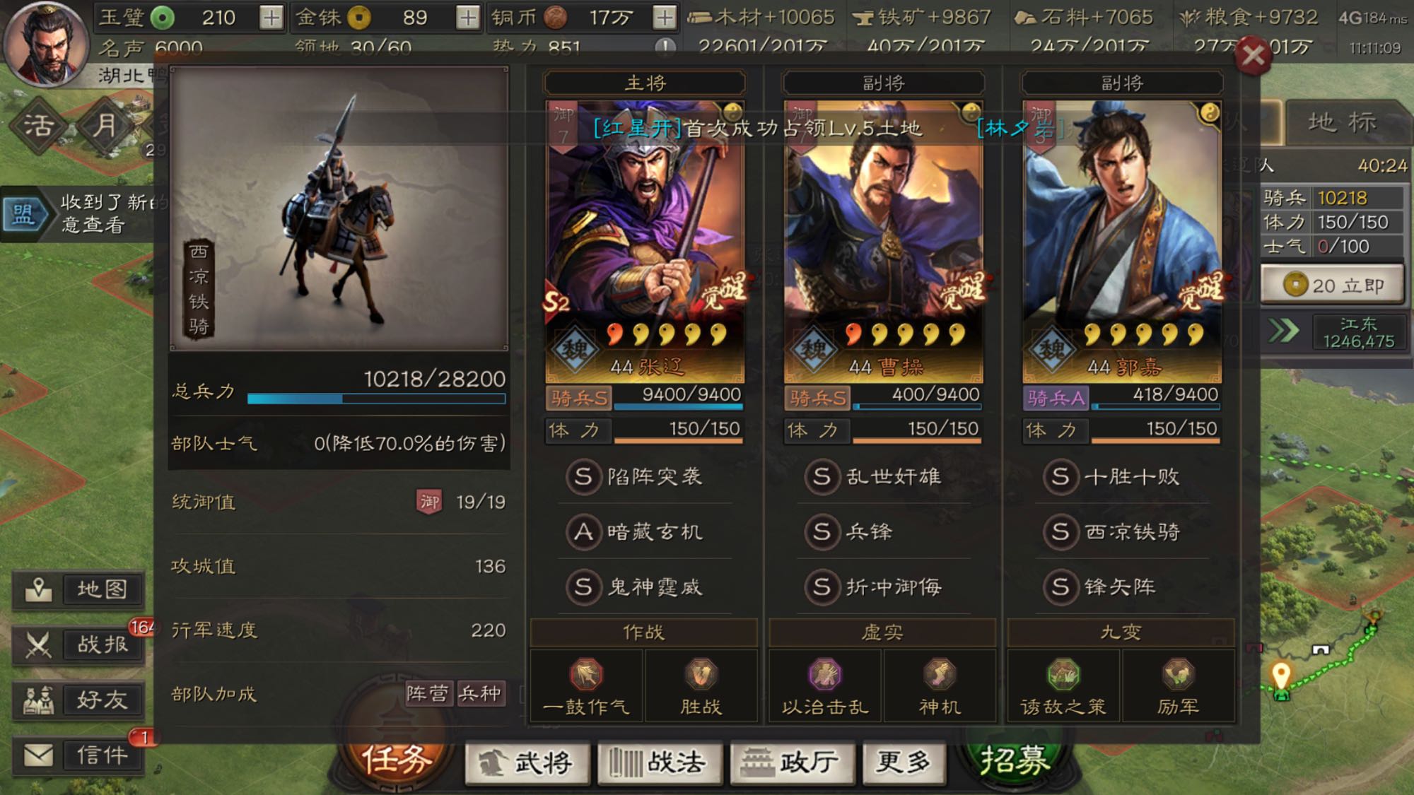The height and width of the screenshot is (795, 1414).
Task: Toggle 阵营 troop bonus tag
Action: [x=428, y=694]
